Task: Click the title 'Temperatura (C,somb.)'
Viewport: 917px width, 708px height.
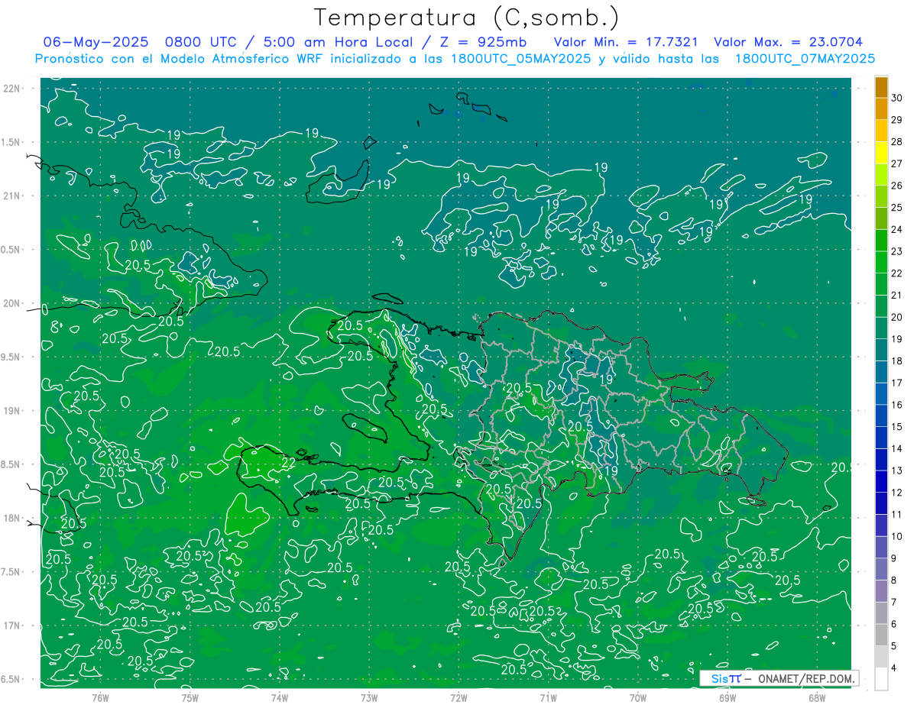Action: [467, 18]
